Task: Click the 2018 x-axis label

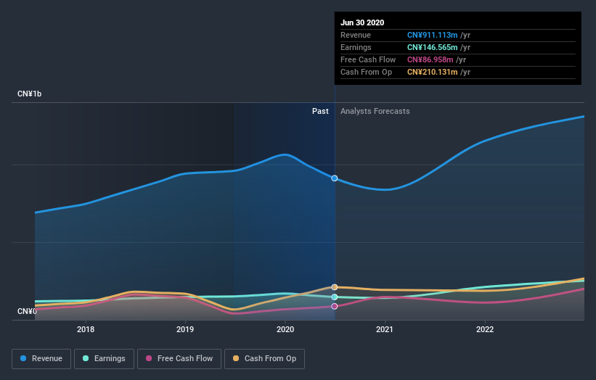Action: pos(86,329)
